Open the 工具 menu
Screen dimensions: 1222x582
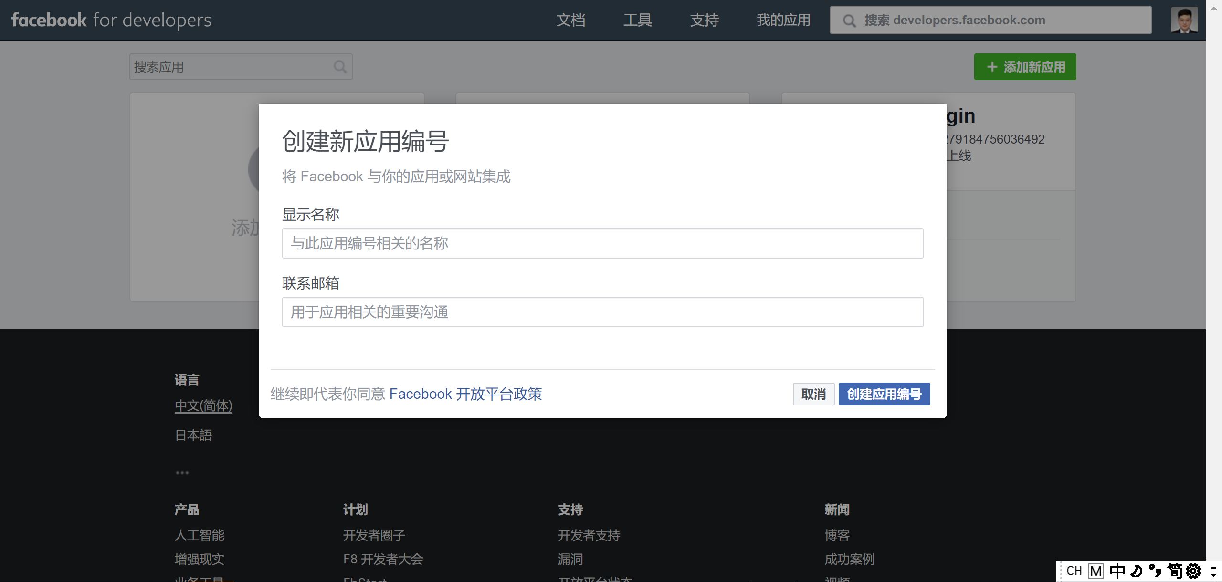638,20
